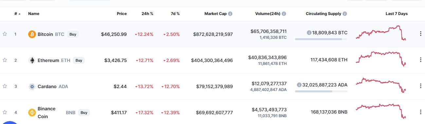This screenshot has height=124, width=425.
Task: Click the Buy button next to Bitcoin
Action: 73,34
